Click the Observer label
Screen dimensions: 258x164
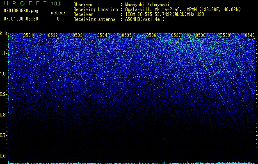pos(83,5)
